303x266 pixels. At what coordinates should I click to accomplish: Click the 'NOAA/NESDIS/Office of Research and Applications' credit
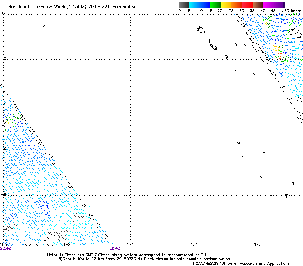coord(241,264)
